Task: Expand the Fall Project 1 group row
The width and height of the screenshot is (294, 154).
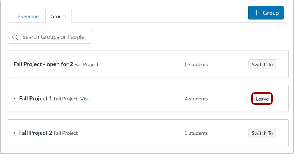Action: click(15, 99)
